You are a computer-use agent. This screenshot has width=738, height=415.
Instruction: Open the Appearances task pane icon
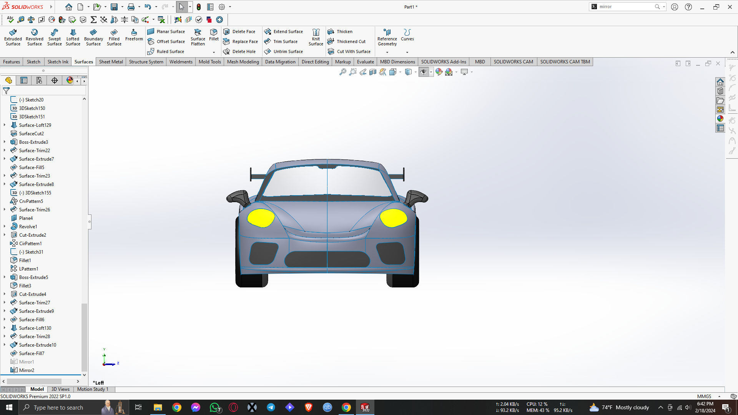[x=720, y=119]
